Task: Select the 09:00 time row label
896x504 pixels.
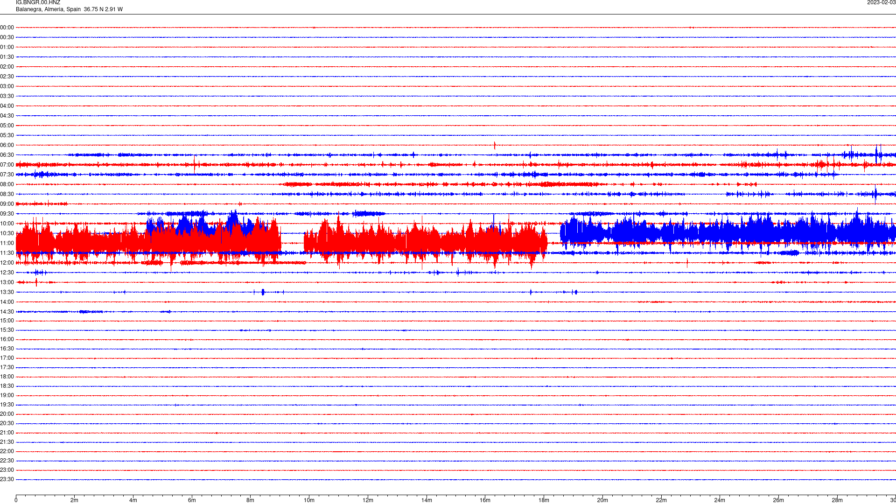Action: (7, 204)
